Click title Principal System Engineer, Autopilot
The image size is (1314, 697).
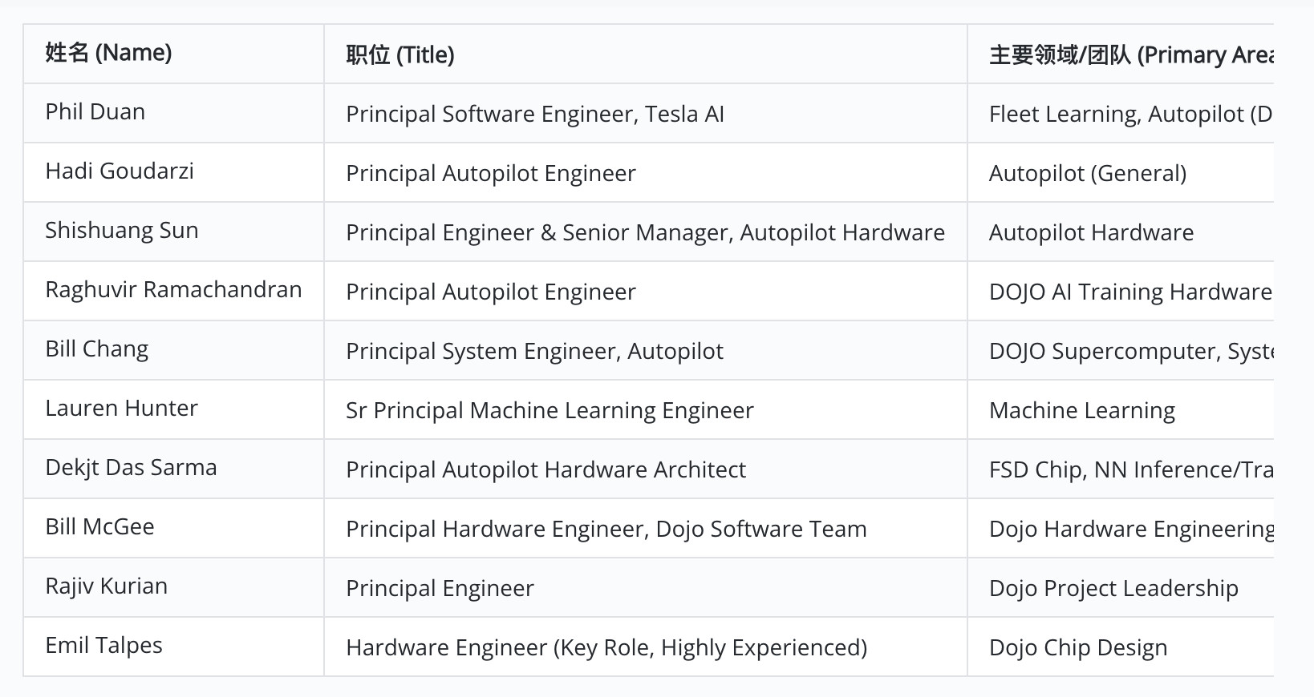click(x=534, y=351)
